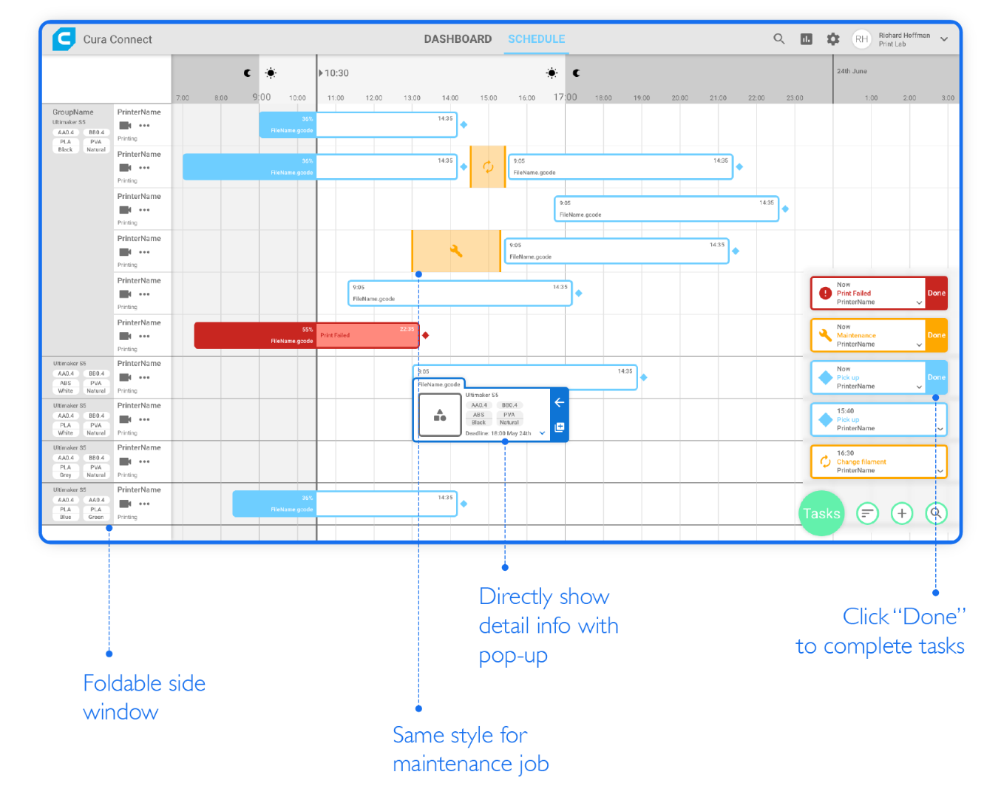Click the refresh icon on Change filament card
The image size is (1001, 803).
[x=825, y=462]
